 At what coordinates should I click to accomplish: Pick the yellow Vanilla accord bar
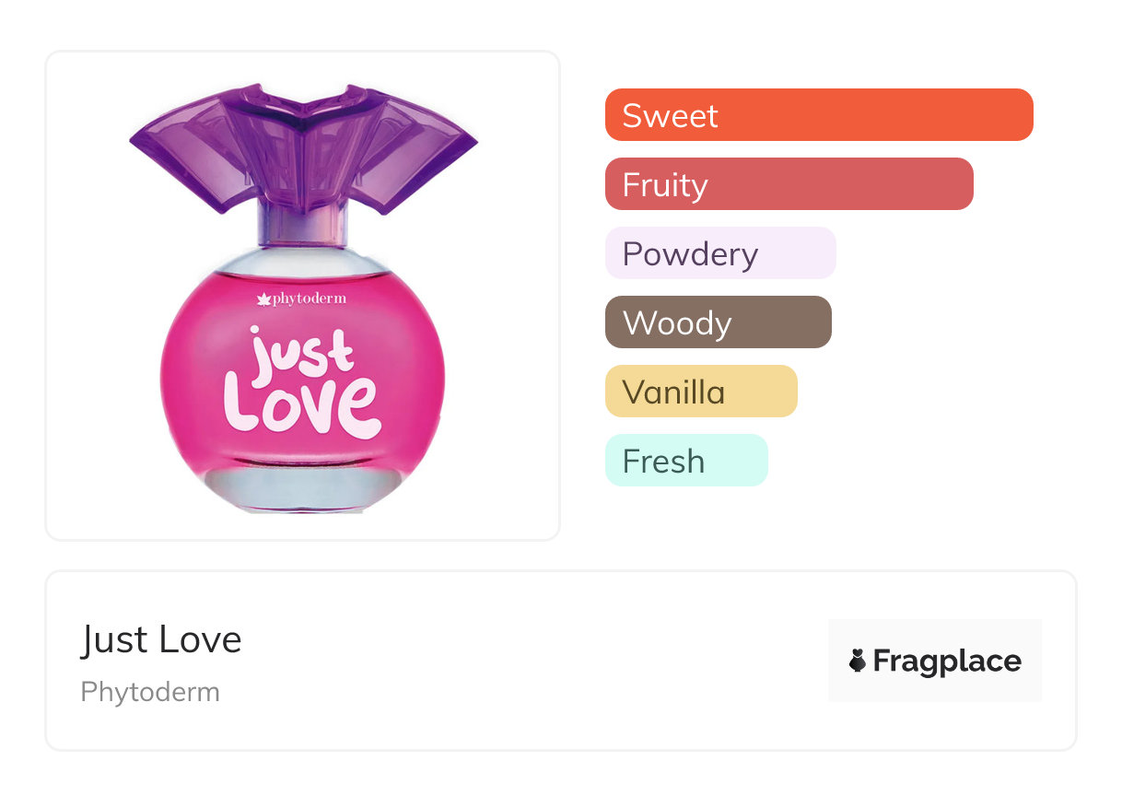point(701,392)
